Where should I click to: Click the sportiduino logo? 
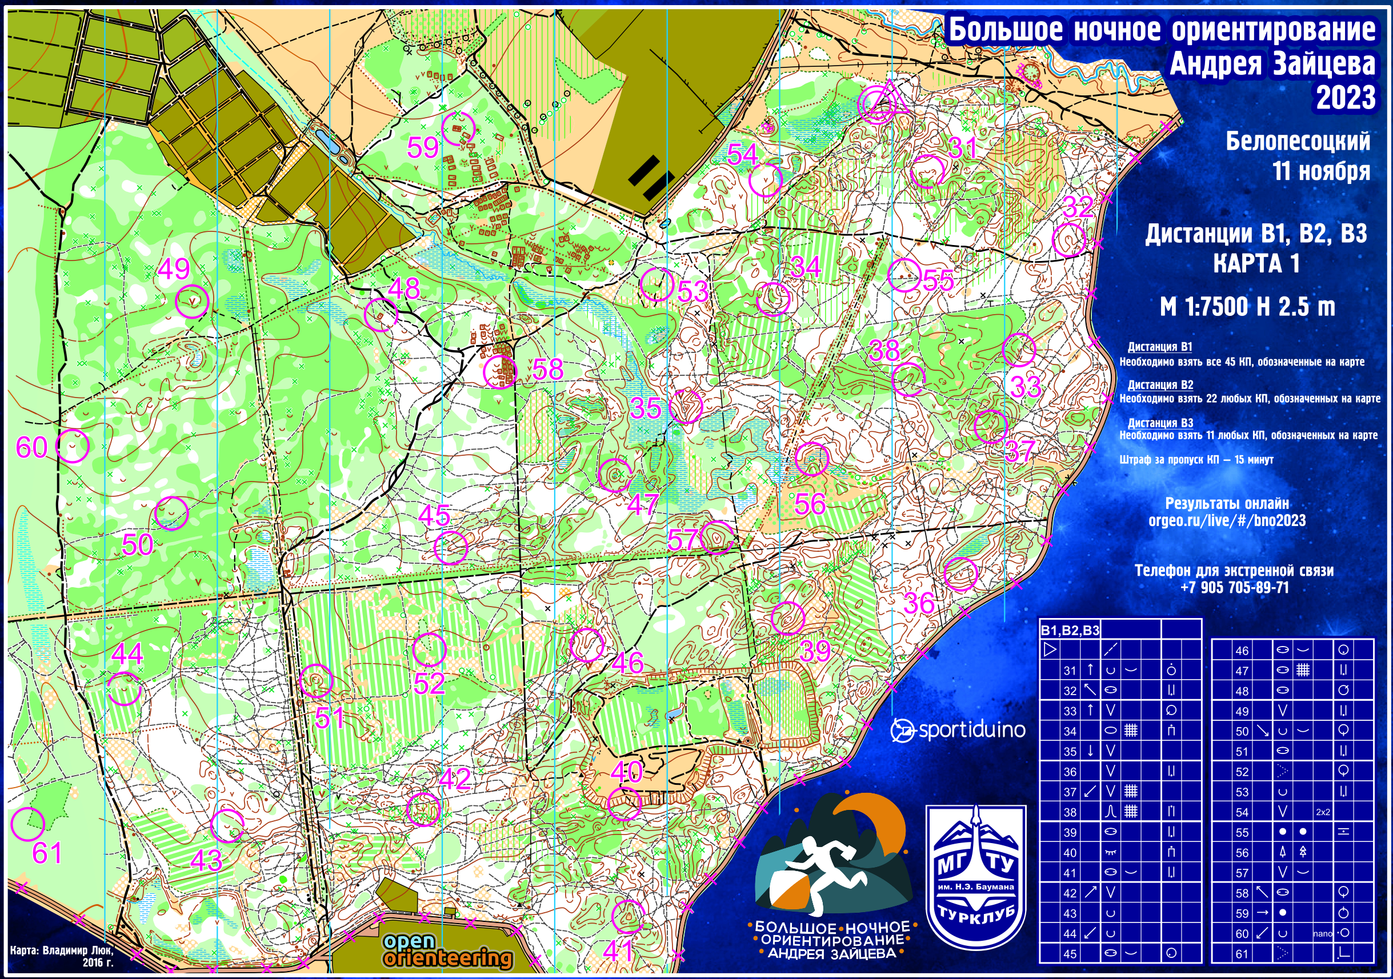pos(958,731)
